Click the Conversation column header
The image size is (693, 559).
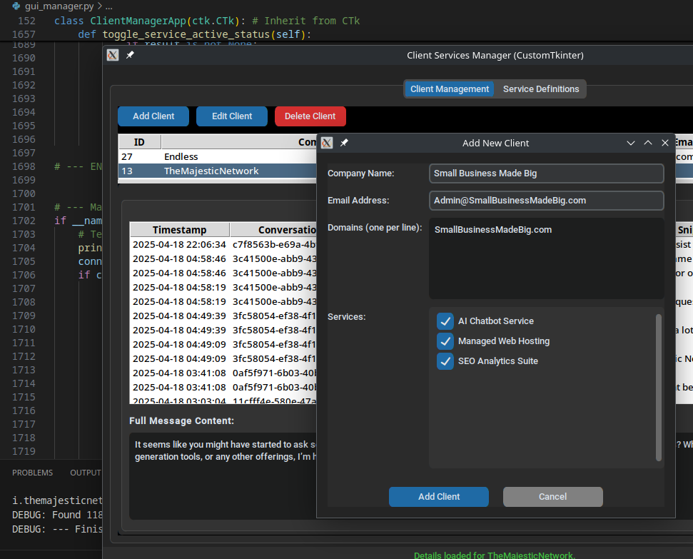point(273,230)
